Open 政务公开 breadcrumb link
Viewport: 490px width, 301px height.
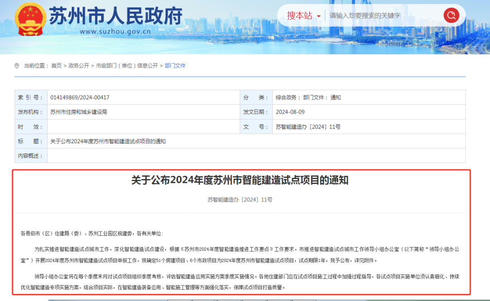click(78, 66)
